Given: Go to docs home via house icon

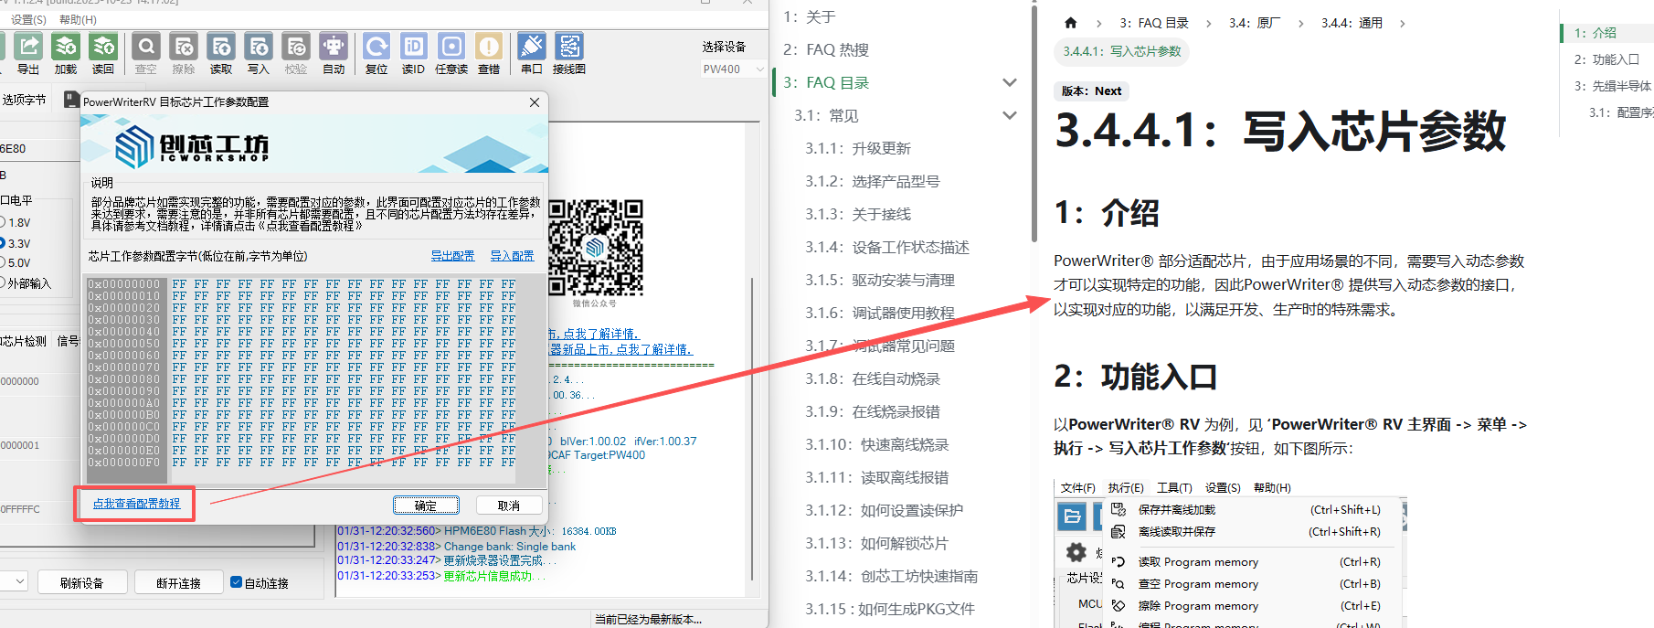Looking at the screenshot, I should click(x=1071, y=23).
